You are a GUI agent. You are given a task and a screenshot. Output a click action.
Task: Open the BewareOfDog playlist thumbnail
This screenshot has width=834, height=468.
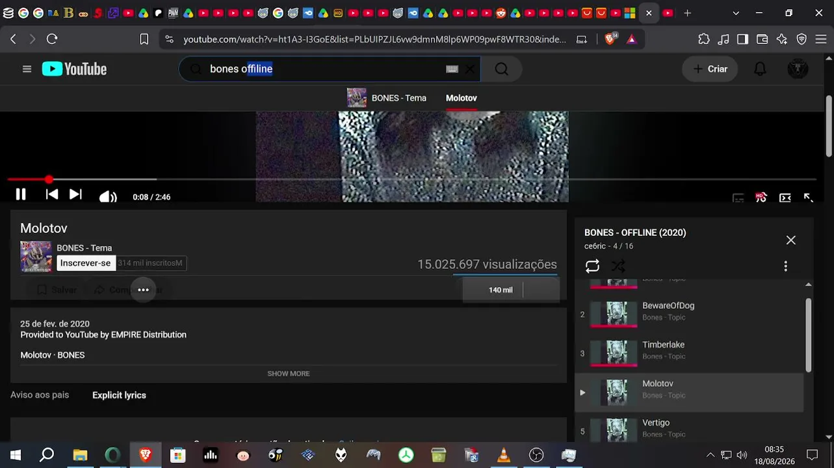click(x=613, y=315)
